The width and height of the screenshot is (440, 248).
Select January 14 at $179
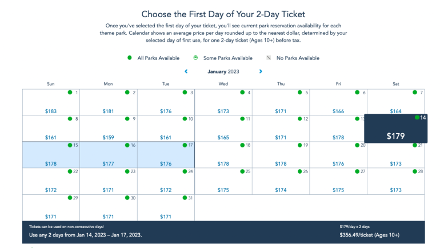395,129
